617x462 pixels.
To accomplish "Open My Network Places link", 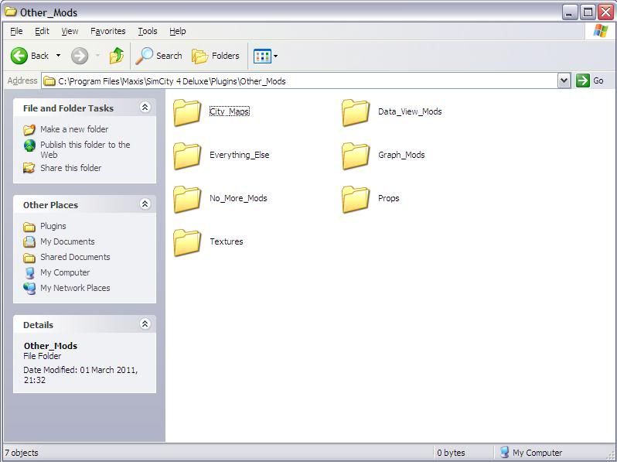I will click(75, 288).
